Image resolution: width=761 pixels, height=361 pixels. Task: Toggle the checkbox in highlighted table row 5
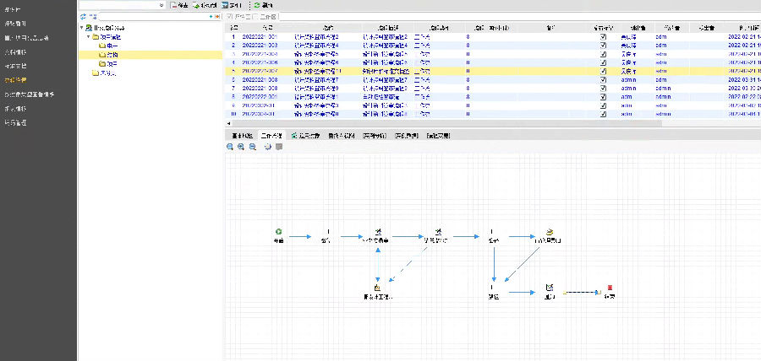pyautogui.click(x=603, y=72)
